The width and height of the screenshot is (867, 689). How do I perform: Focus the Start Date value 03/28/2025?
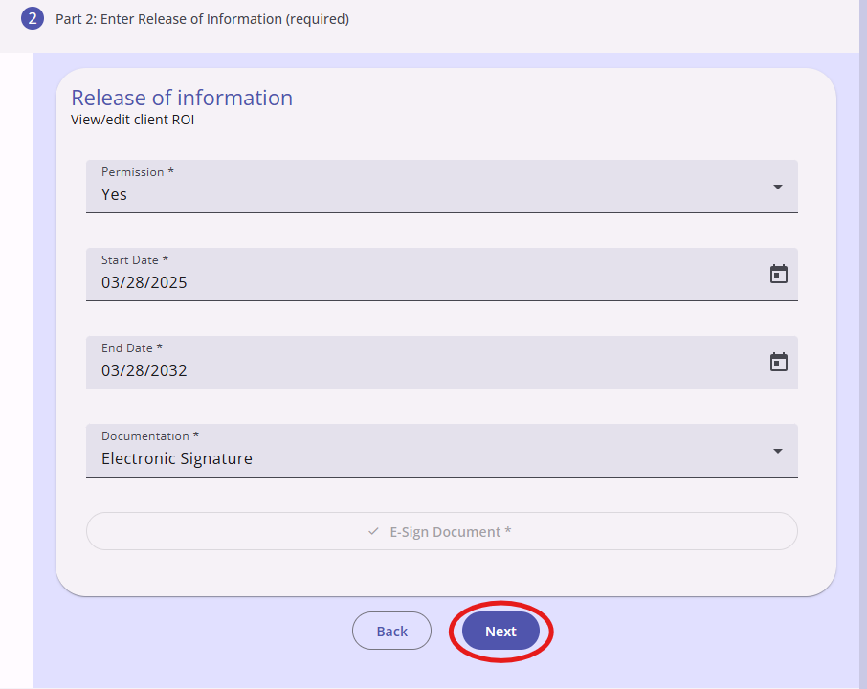point(144,282)
